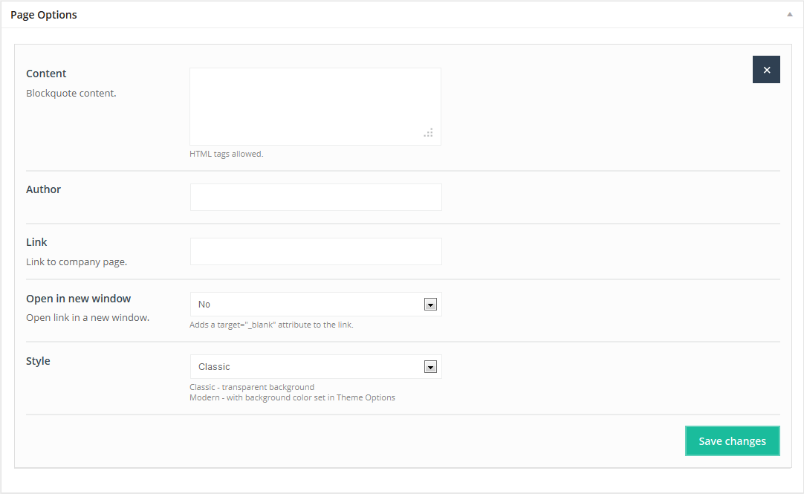
Task: Click the Style field label
Action: click(38, 361)
